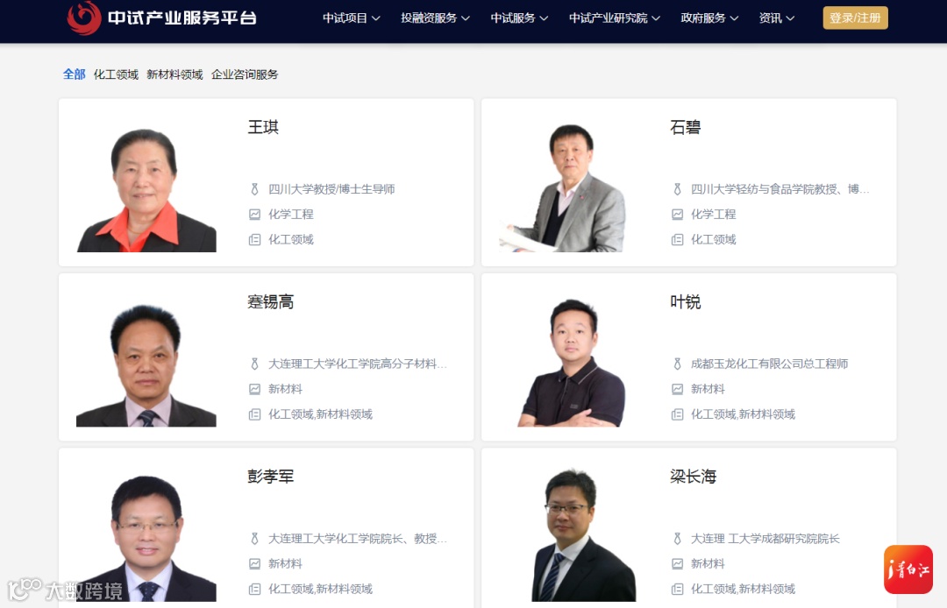The width and height of the screenshot is (947, 608).
Task: Click the 登录/注册 button
Action: [855, 18]
